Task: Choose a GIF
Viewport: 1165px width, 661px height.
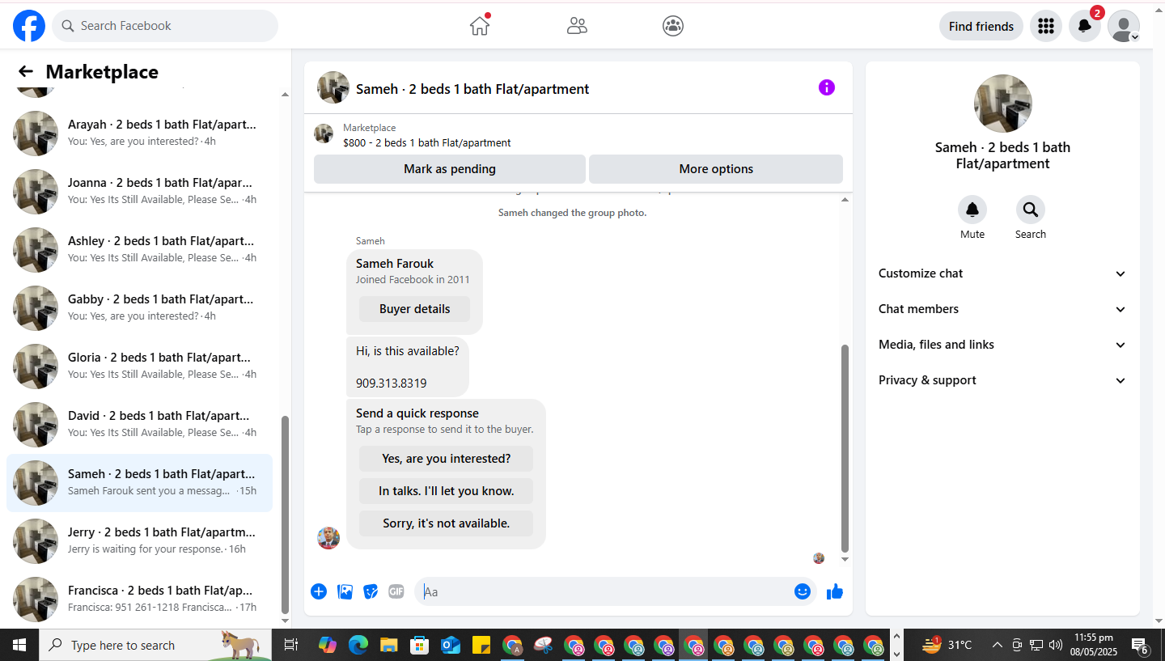Action: [396, 591]
